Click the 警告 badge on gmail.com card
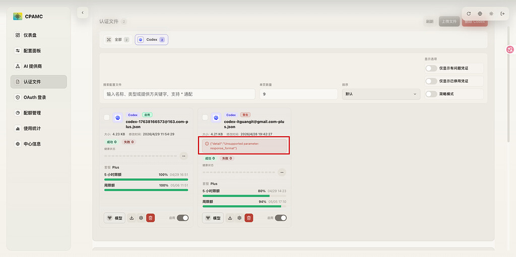Viewport: 516px width, 257px height. tap(245, 115)
